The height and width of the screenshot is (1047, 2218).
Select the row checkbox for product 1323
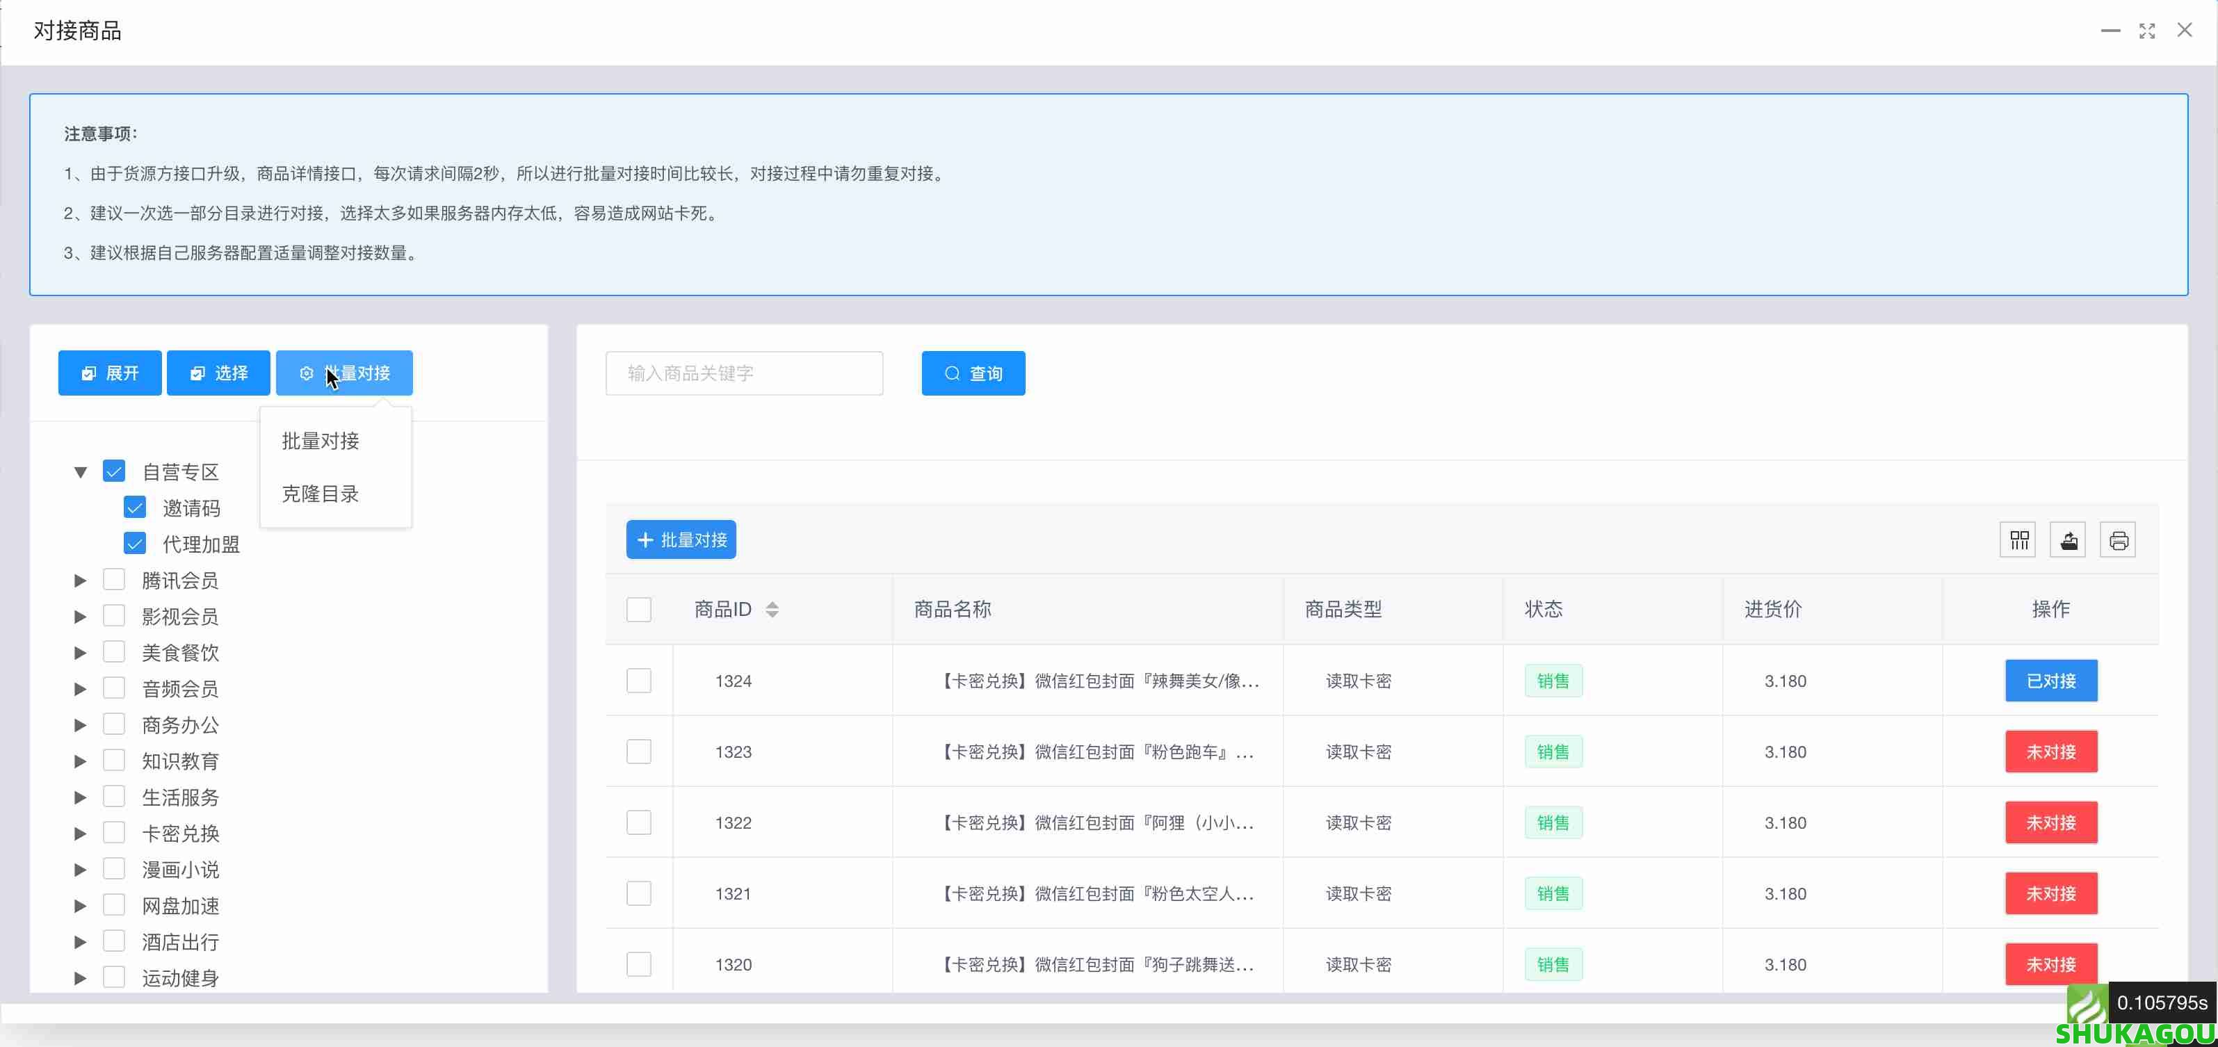click(x=638, y=752)
